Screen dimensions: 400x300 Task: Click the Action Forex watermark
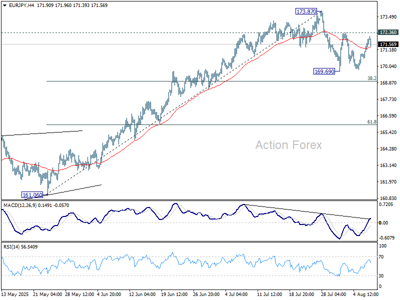click(288, 145)
